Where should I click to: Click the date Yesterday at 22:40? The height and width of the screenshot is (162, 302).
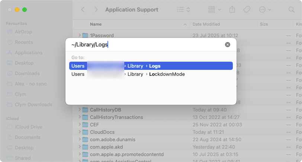pyautogui.click(x=214, y=147)
